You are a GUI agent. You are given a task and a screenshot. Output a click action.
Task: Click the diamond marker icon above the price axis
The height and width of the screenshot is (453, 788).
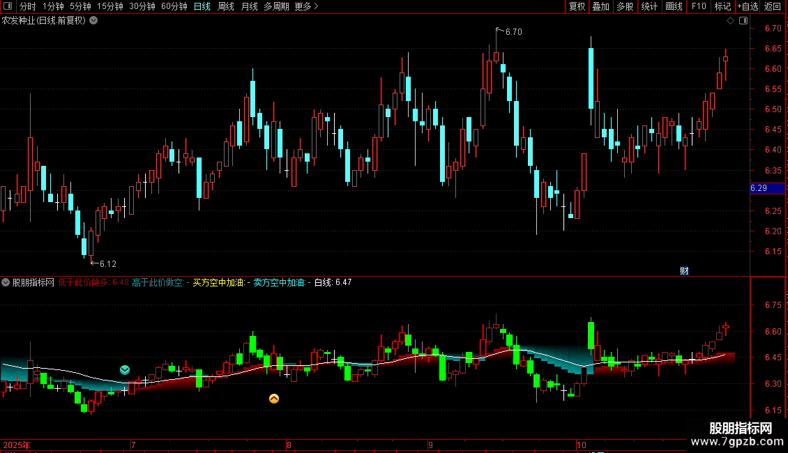click(730, 21)
